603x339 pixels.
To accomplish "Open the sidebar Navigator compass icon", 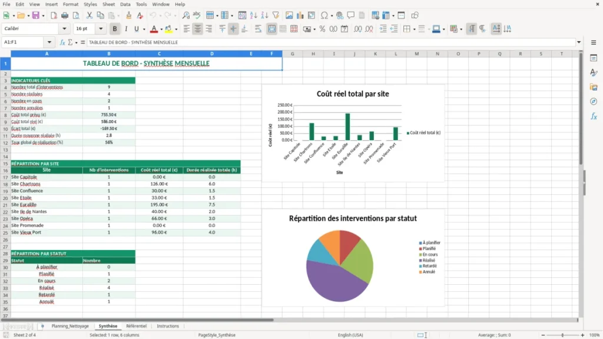I will (x=594, y=101).
